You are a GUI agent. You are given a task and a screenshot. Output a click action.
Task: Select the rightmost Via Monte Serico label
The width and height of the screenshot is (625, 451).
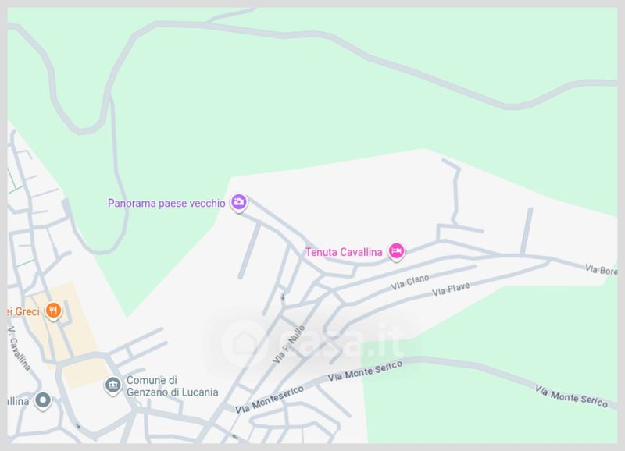[571, 396]
